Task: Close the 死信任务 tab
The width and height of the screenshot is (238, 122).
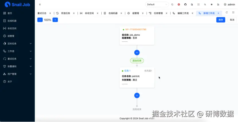Action: (74, 13)
